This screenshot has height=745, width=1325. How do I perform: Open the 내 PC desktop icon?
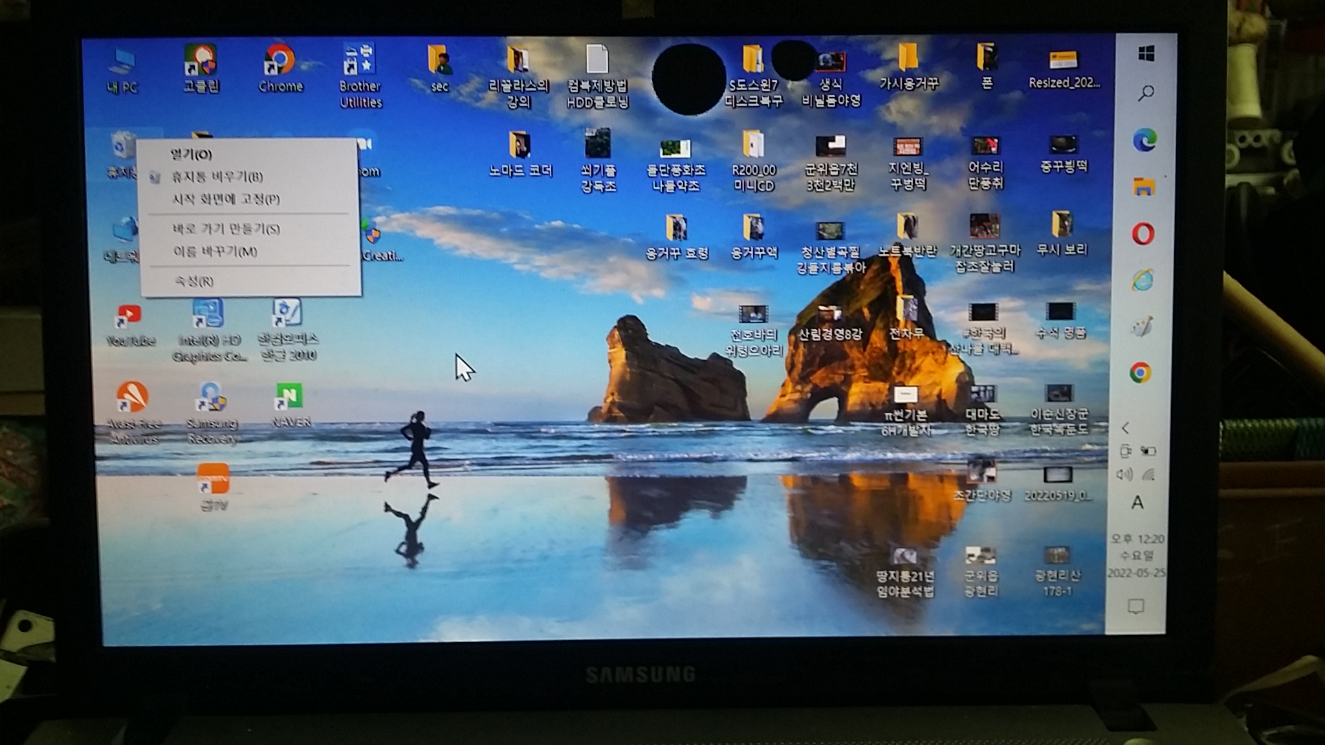(122, 71)
